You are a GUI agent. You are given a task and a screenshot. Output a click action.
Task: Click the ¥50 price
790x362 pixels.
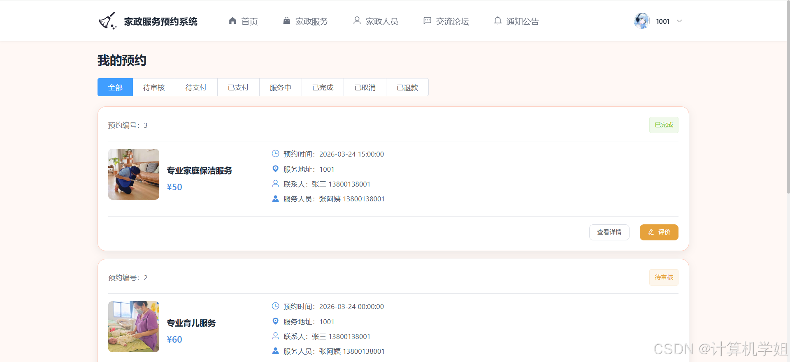pyautogui.click(x=174, y=187)
